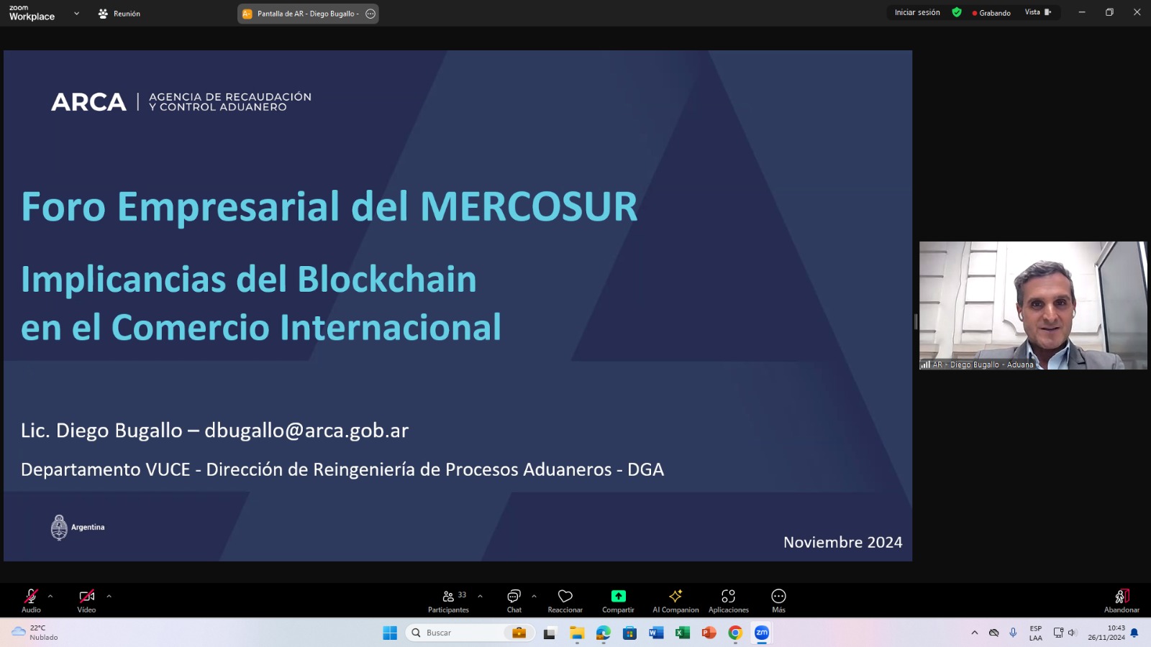Viewport: 1151px width, 647px height.
Task: Open the ESP LAA language switcher
Action: pyautogui.click(x=1036, y=633)
